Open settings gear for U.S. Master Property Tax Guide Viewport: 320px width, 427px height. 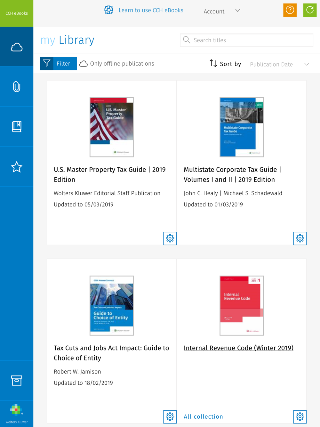170,238
